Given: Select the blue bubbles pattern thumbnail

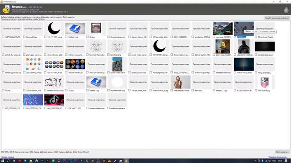Looking at the screenshot, I should [x=33, y=100].
